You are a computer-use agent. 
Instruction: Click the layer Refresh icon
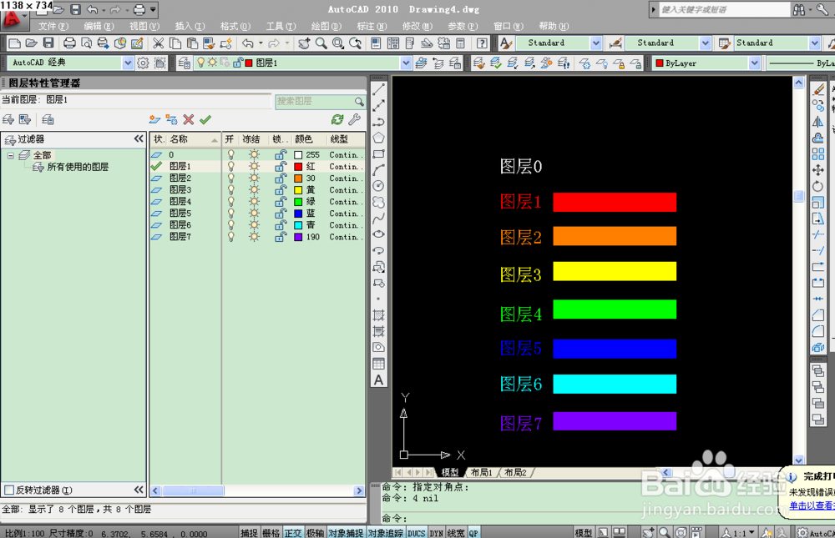tap(337, 120)
